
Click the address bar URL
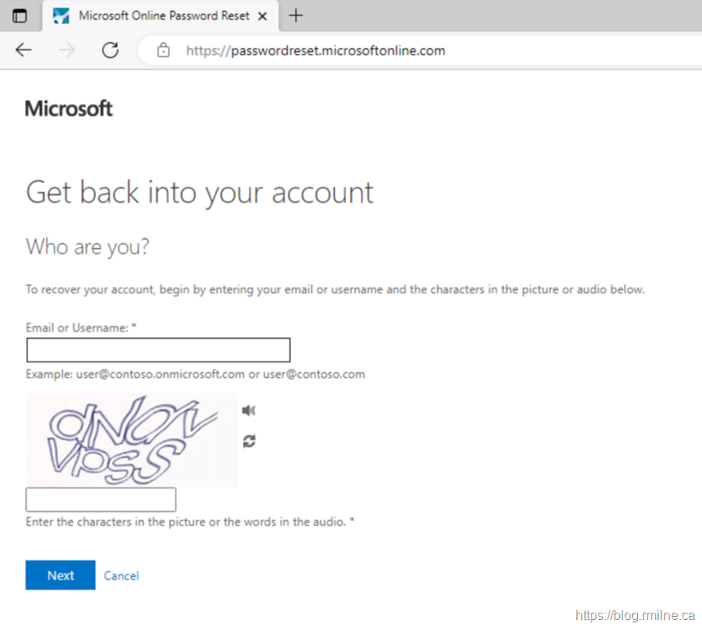coord(315,50)
